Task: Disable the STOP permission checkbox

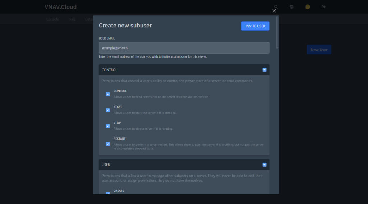Action: click(x=108, y=126)
